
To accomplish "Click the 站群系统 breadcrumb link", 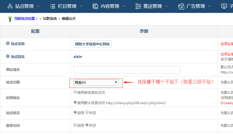I will pos(50,19).
